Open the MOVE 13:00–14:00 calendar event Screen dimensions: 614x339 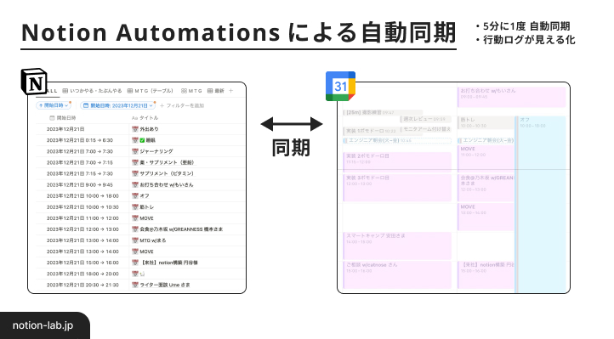point(486,217)
